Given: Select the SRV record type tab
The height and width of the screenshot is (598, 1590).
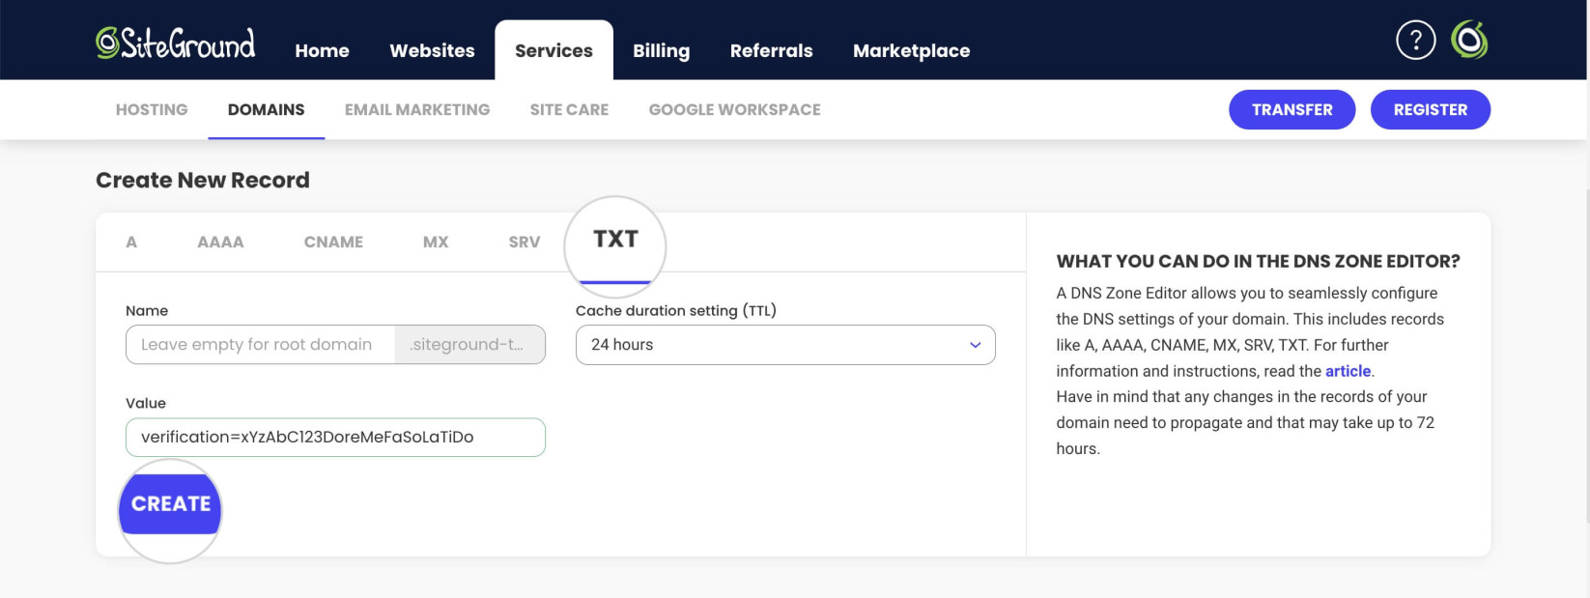Looking at the screenshot, I should tap(525, 242).
